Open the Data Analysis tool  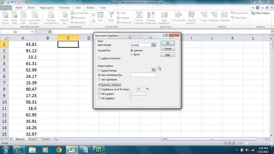coord(261,13)
